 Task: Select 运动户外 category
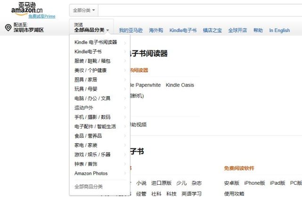(84, 107)
